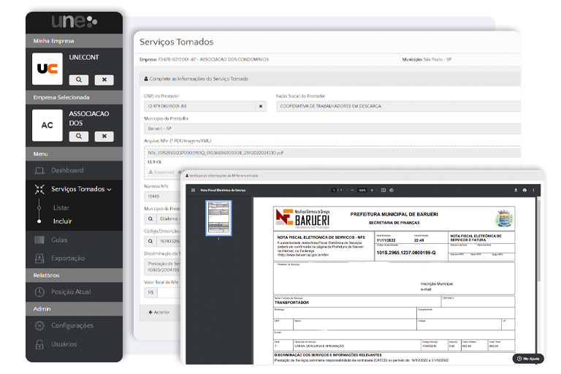Go to Exportação in the sidebar
The width and height of the screenshot is (561, 374).
click(68, 258)
